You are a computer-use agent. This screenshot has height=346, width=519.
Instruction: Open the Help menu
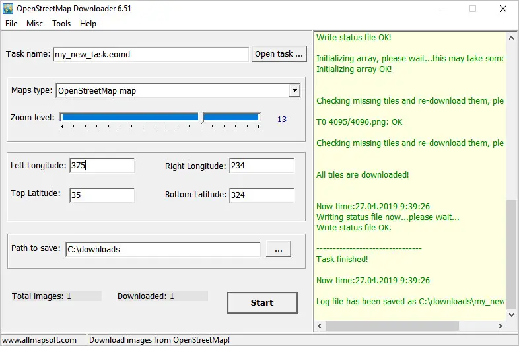[x=88, y=24]
